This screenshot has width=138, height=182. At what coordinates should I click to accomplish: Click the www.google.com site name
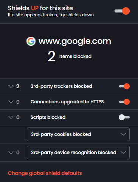pos(75,41)
